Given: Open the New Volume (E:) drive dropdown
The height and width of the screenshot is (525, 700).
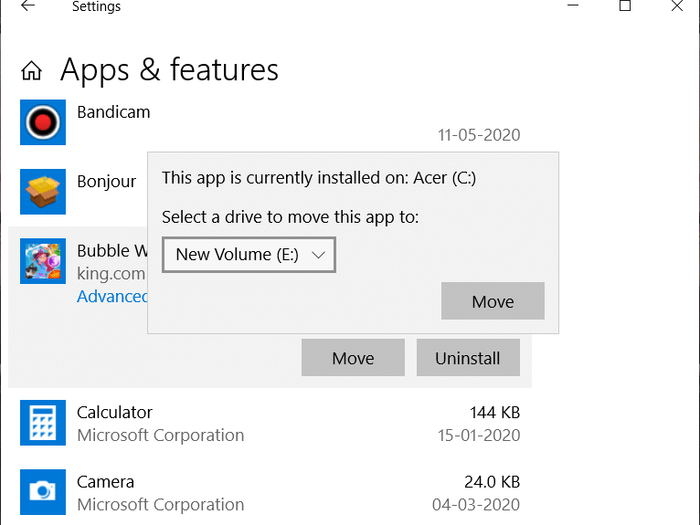Looking at the screenshot, I should 249,255.
